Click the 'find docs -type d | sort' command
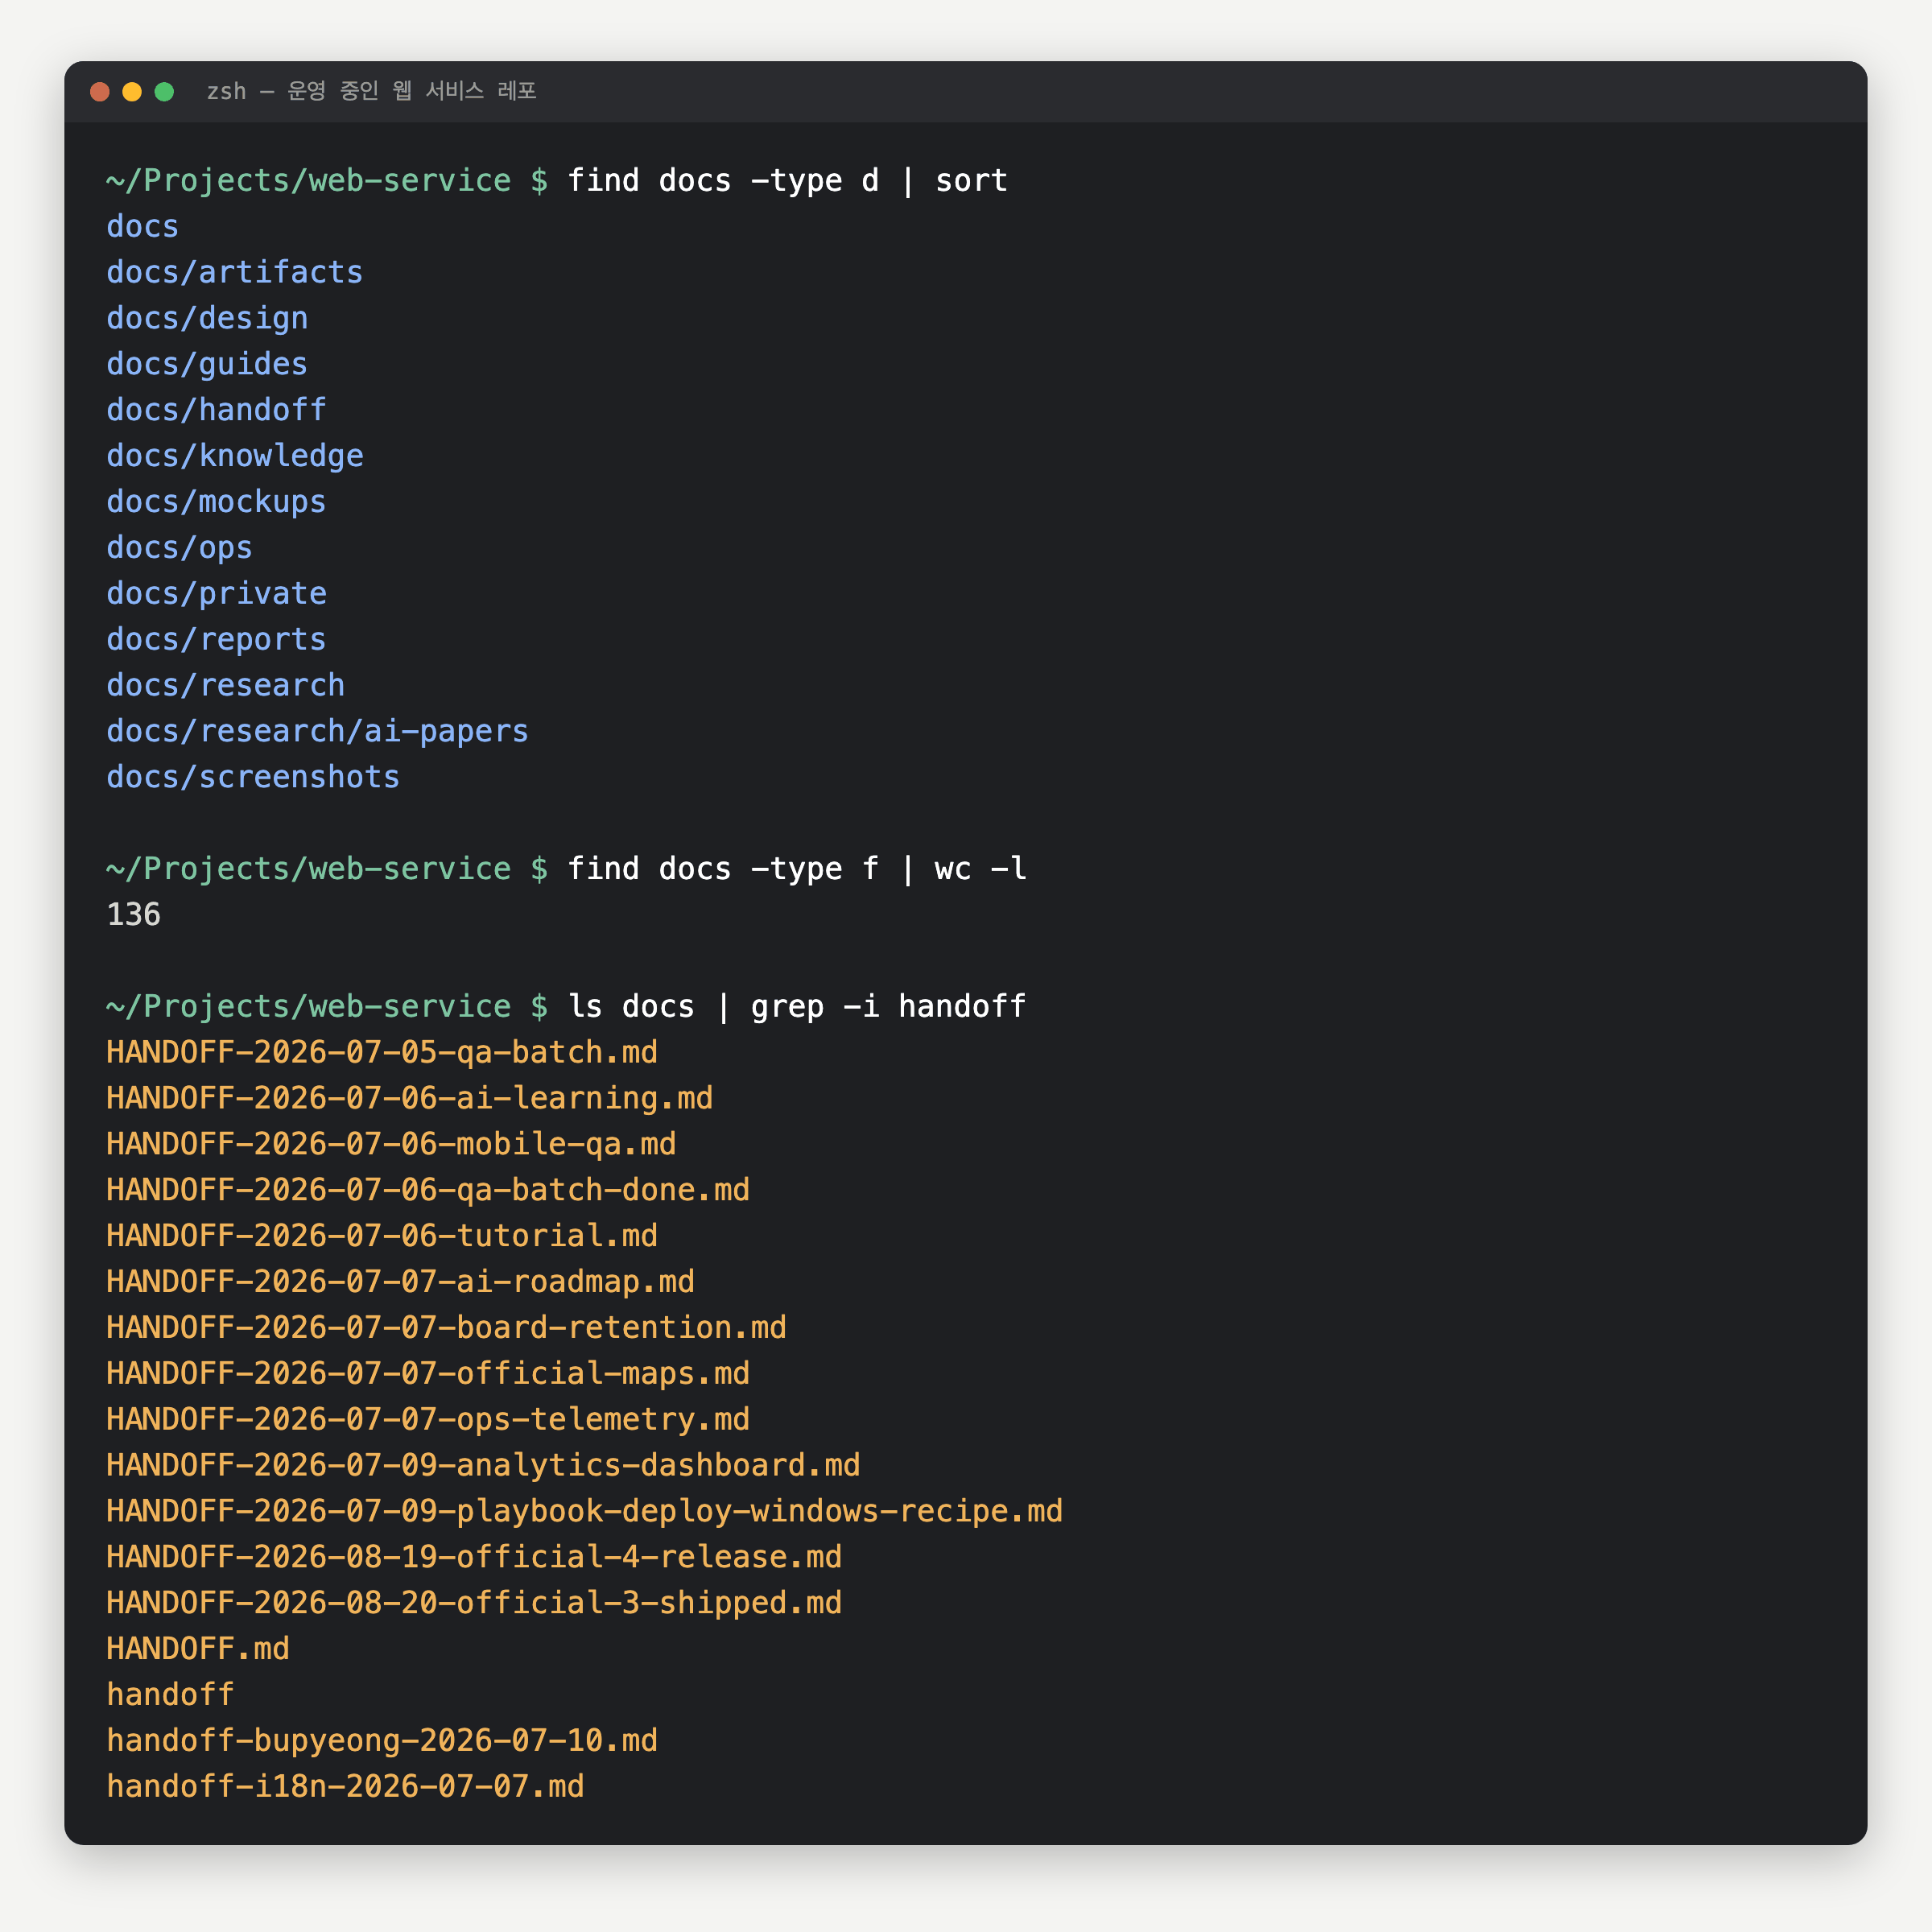This screenshot has width=1932, height=1932. [787, 181]
